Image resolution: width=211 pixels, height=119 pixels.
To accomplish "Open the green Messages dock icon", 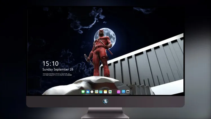I will [x=83, y=92].
